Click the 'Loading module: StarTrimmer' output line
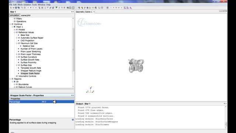Image resolution: width=236 pixels, height=133 pixels. pos(92,125)
